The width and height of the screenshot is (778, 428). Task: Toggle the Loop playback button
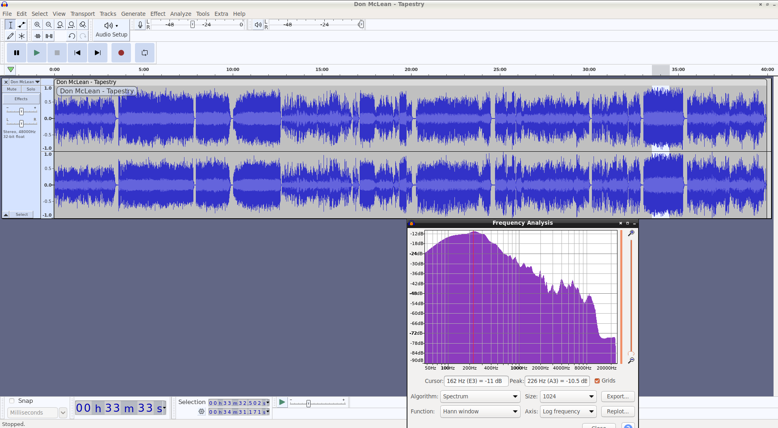coord(145,53)
